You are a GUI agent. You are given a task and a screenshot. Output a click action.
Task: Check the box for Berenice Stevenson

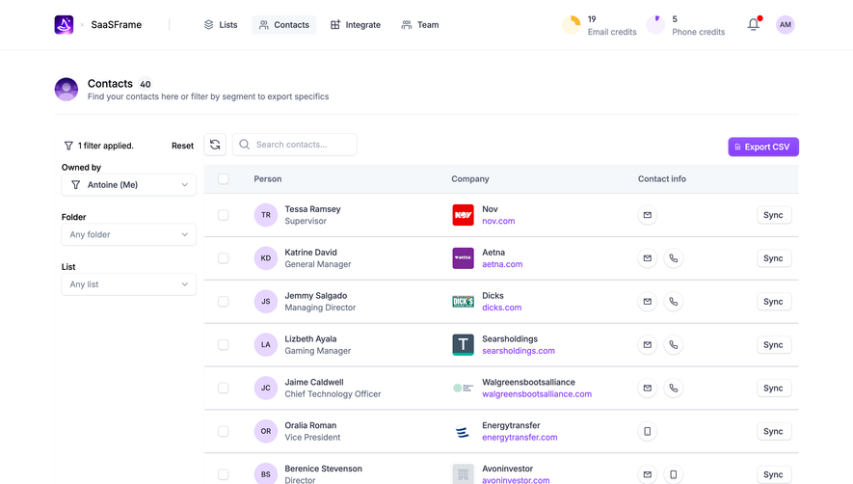(223, 474)
